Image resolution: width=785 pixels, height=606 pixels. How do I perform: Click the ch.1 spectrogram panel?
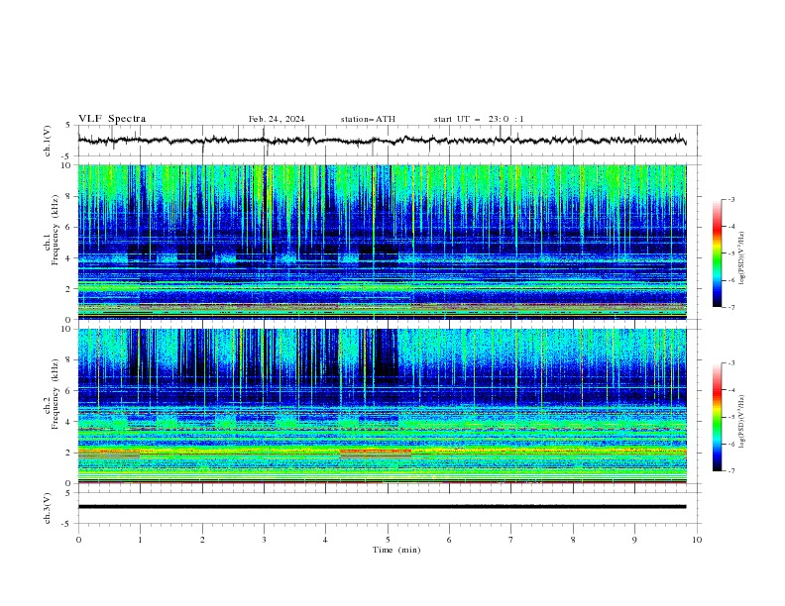(382, 242)
